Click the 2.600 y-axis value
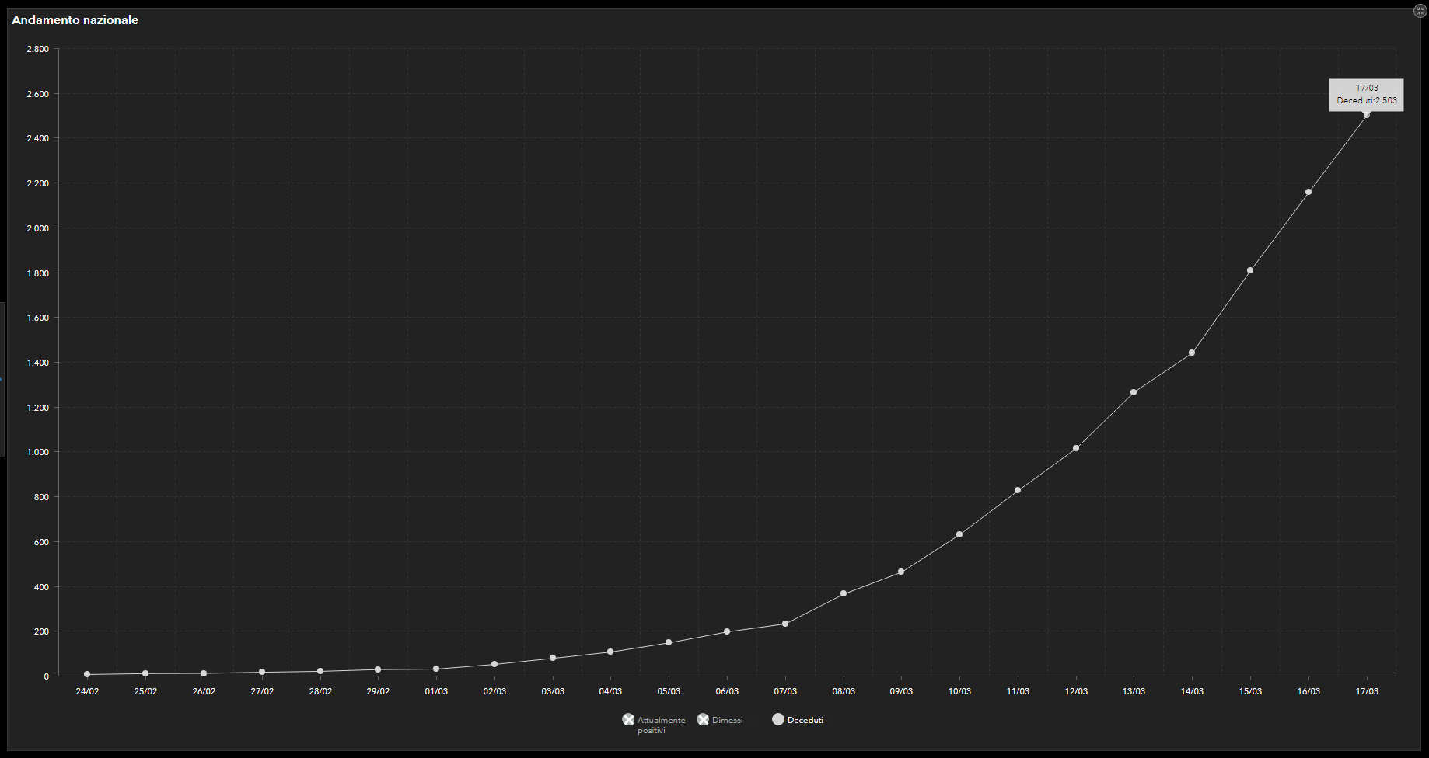 (x=37, y=94)
